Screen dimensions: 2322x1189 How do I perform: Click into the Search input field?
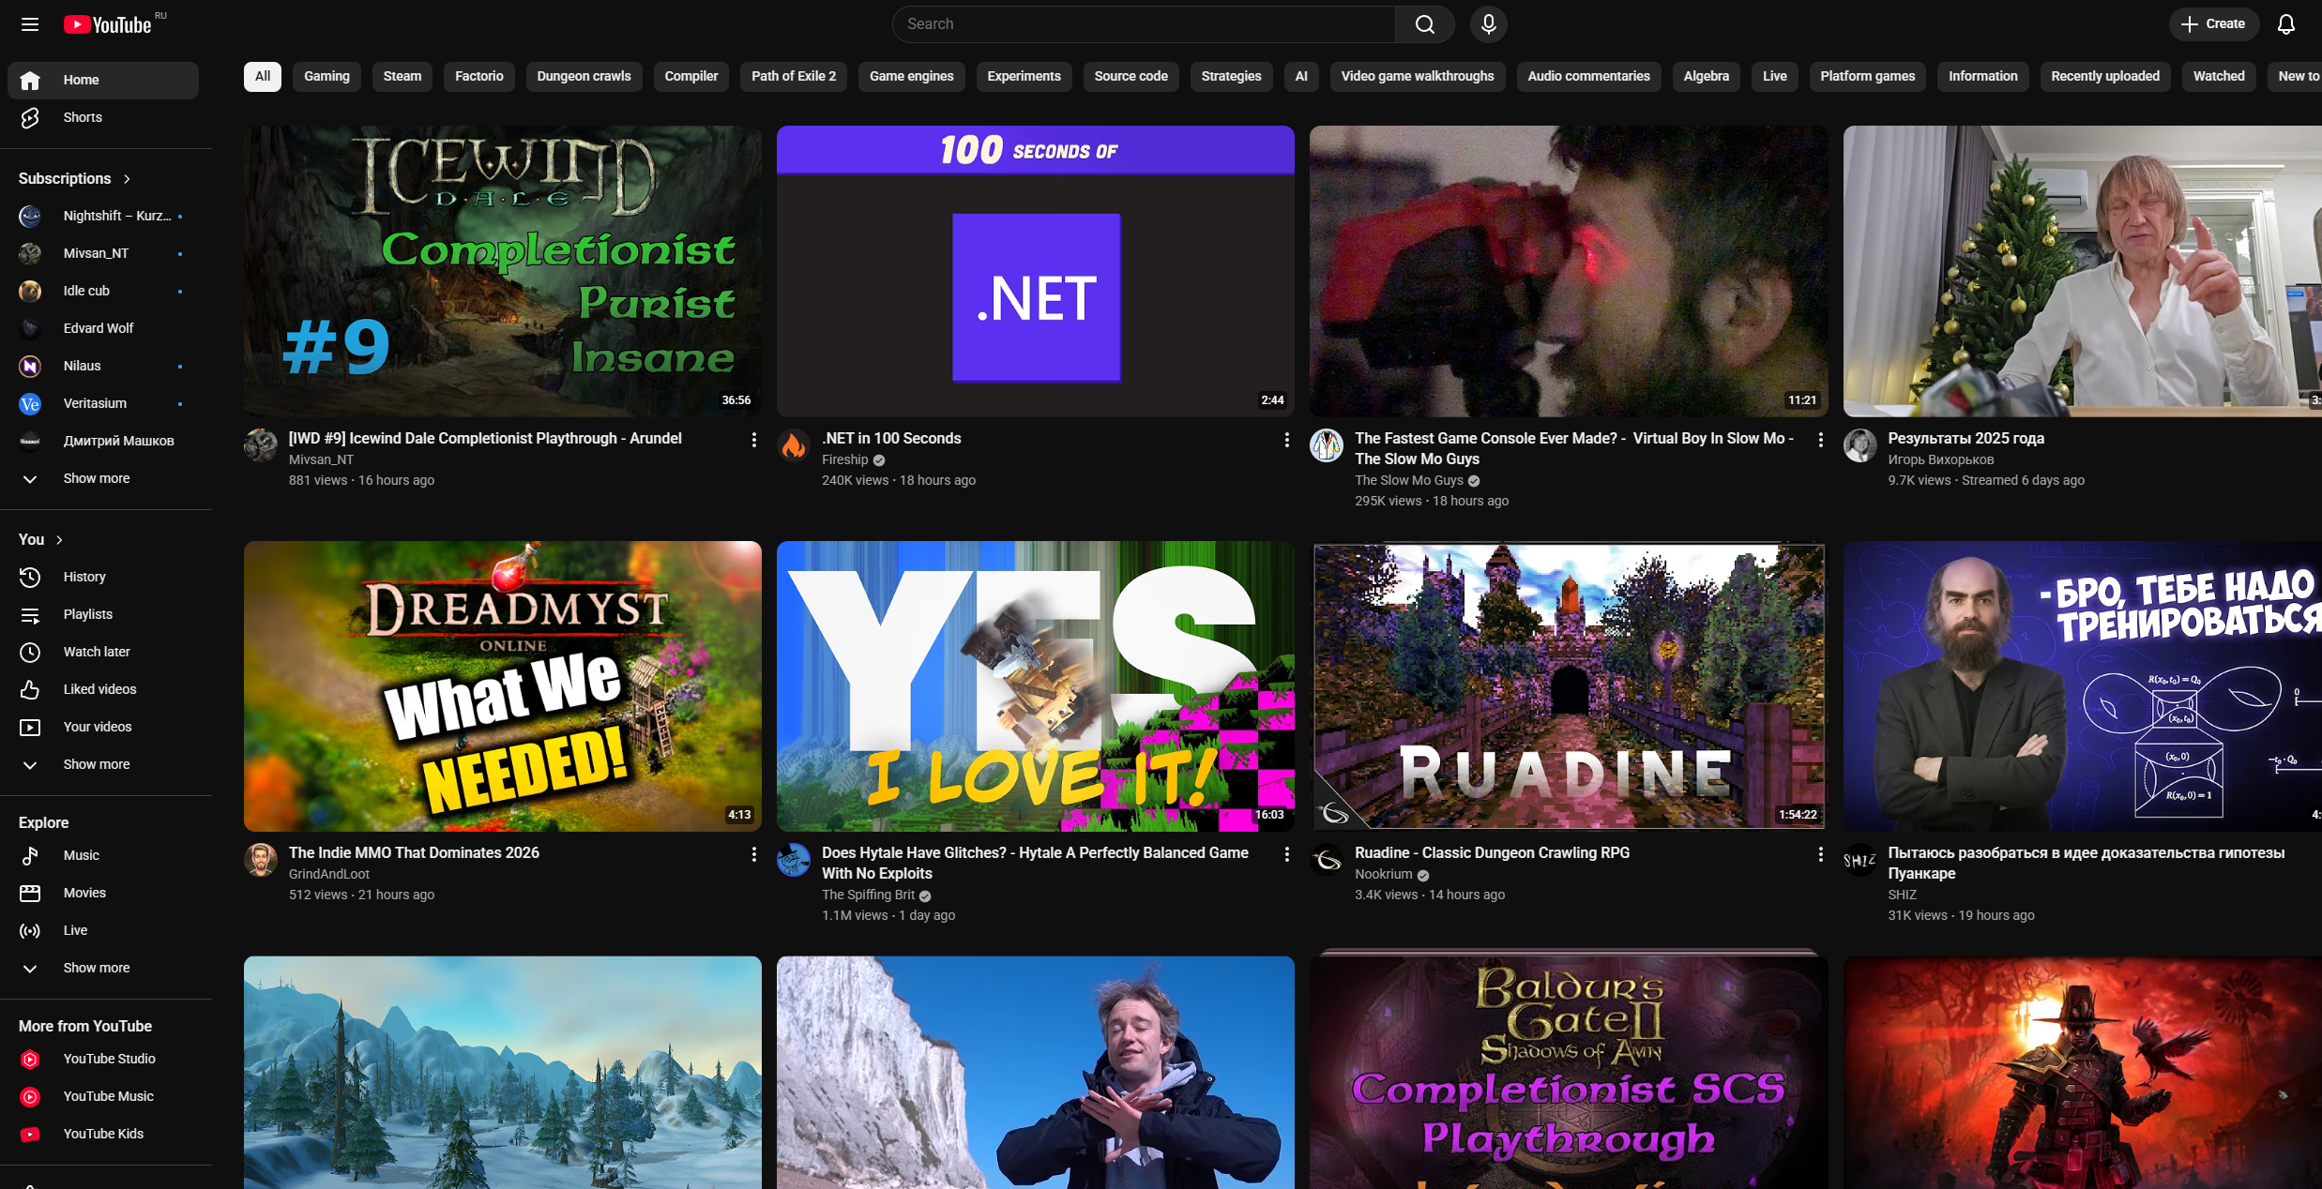(x=1143, y=24)
